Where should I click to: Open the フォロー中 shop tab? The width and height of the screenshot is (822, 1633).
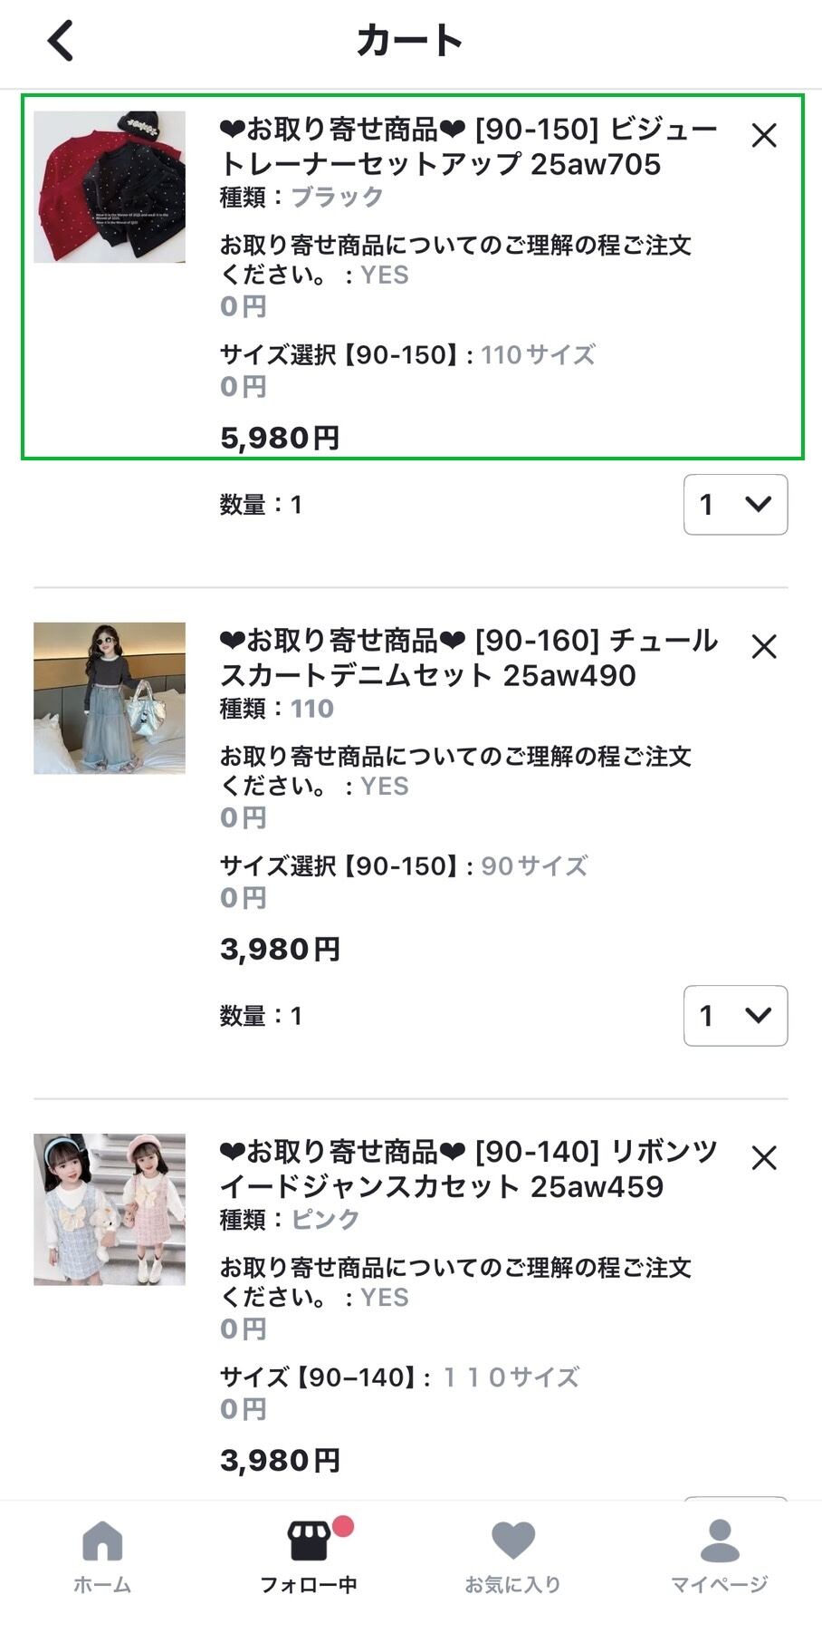(x=309, y=1555)
